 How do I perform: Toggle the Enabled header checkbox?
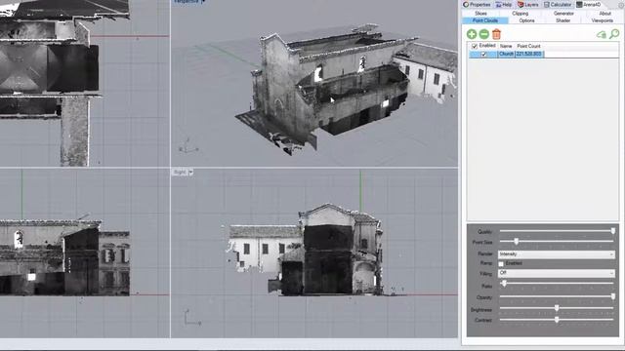pos(475,46)
